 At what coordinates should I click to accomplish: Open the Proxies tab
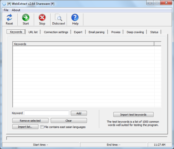pyautogui.click(x=116, y=32)
